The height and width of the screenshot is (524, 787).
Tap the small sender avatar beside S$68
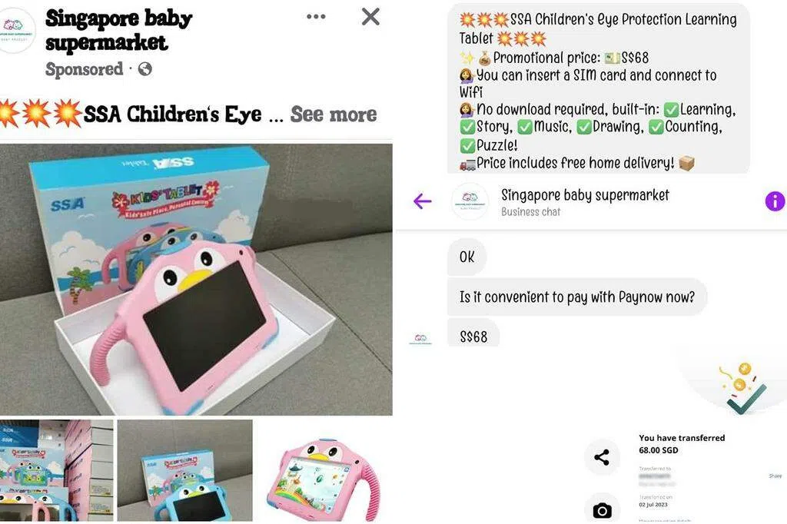pos(420,338)
